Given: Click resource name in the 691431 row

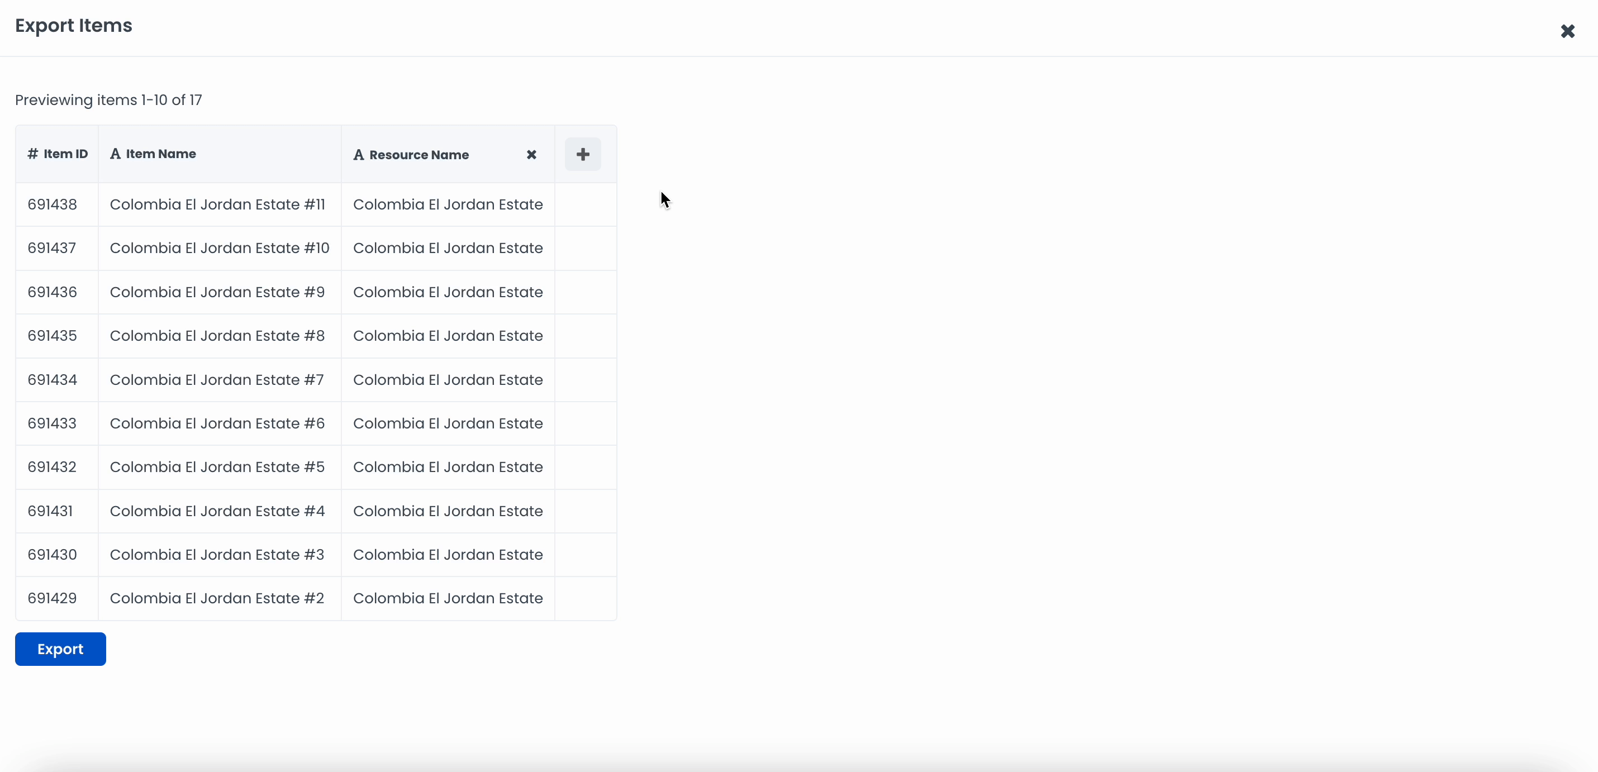Looking at the screenshot, I should click(447, 511).
